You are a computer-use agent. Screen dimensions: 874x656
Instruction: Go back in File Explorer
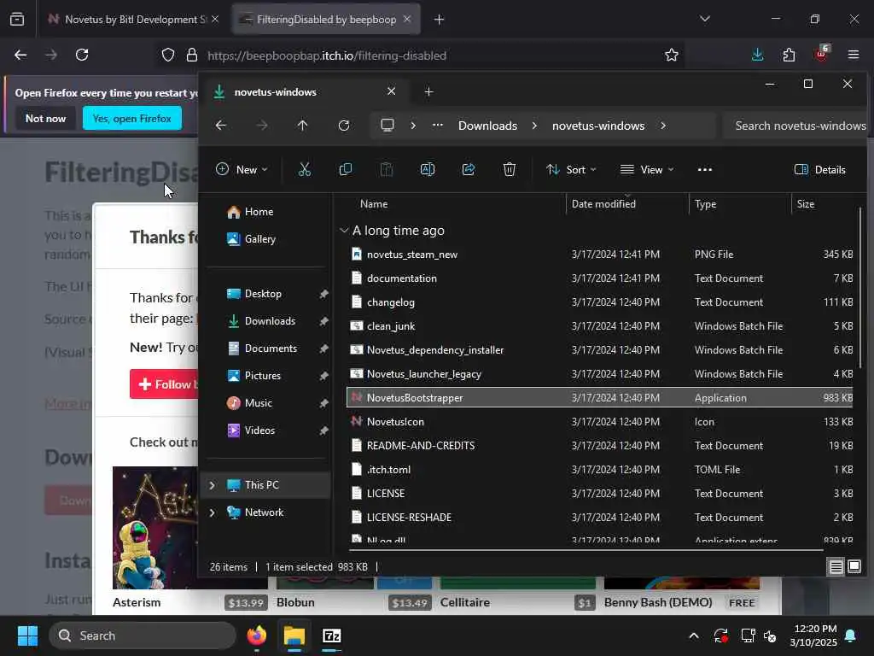click(x=221, y=126)
